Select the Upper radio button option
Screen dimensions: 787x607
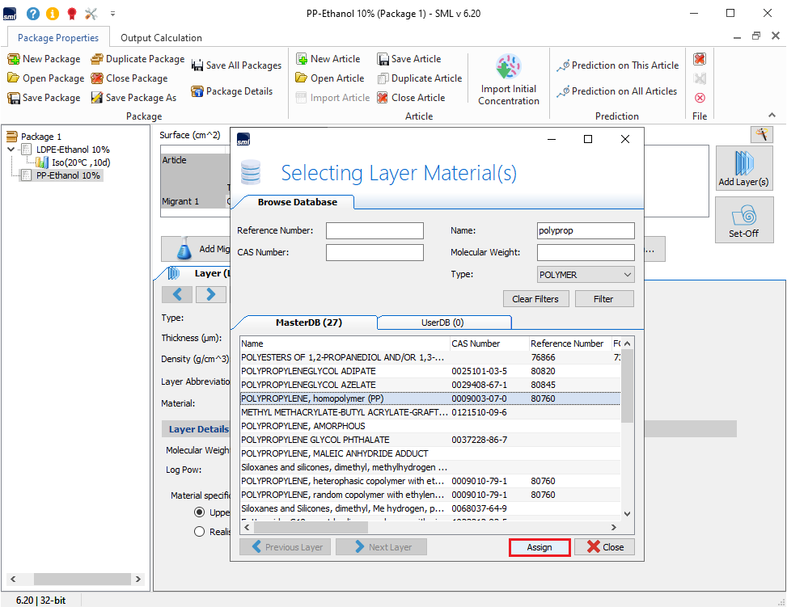[x=199, y=512]
